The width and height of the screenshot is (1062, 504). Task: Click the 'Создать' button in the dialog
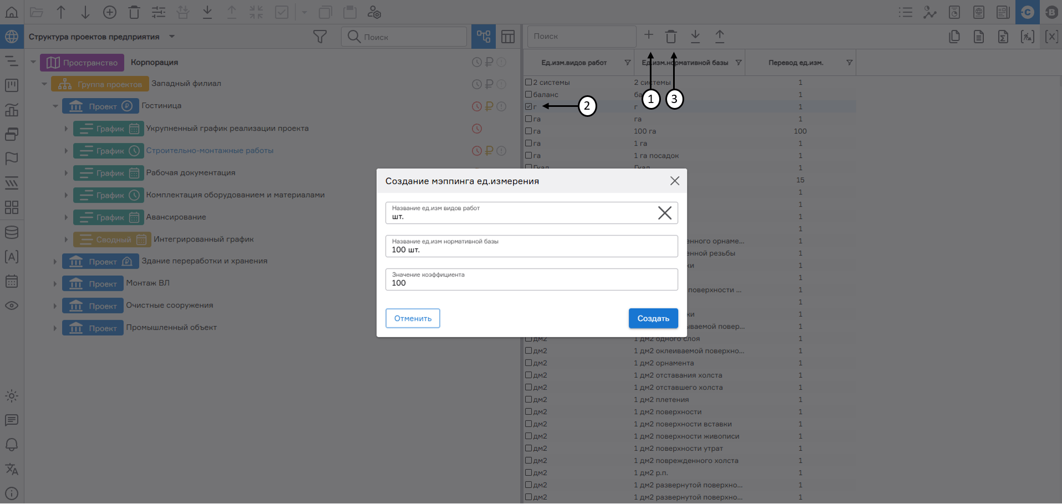653,318
